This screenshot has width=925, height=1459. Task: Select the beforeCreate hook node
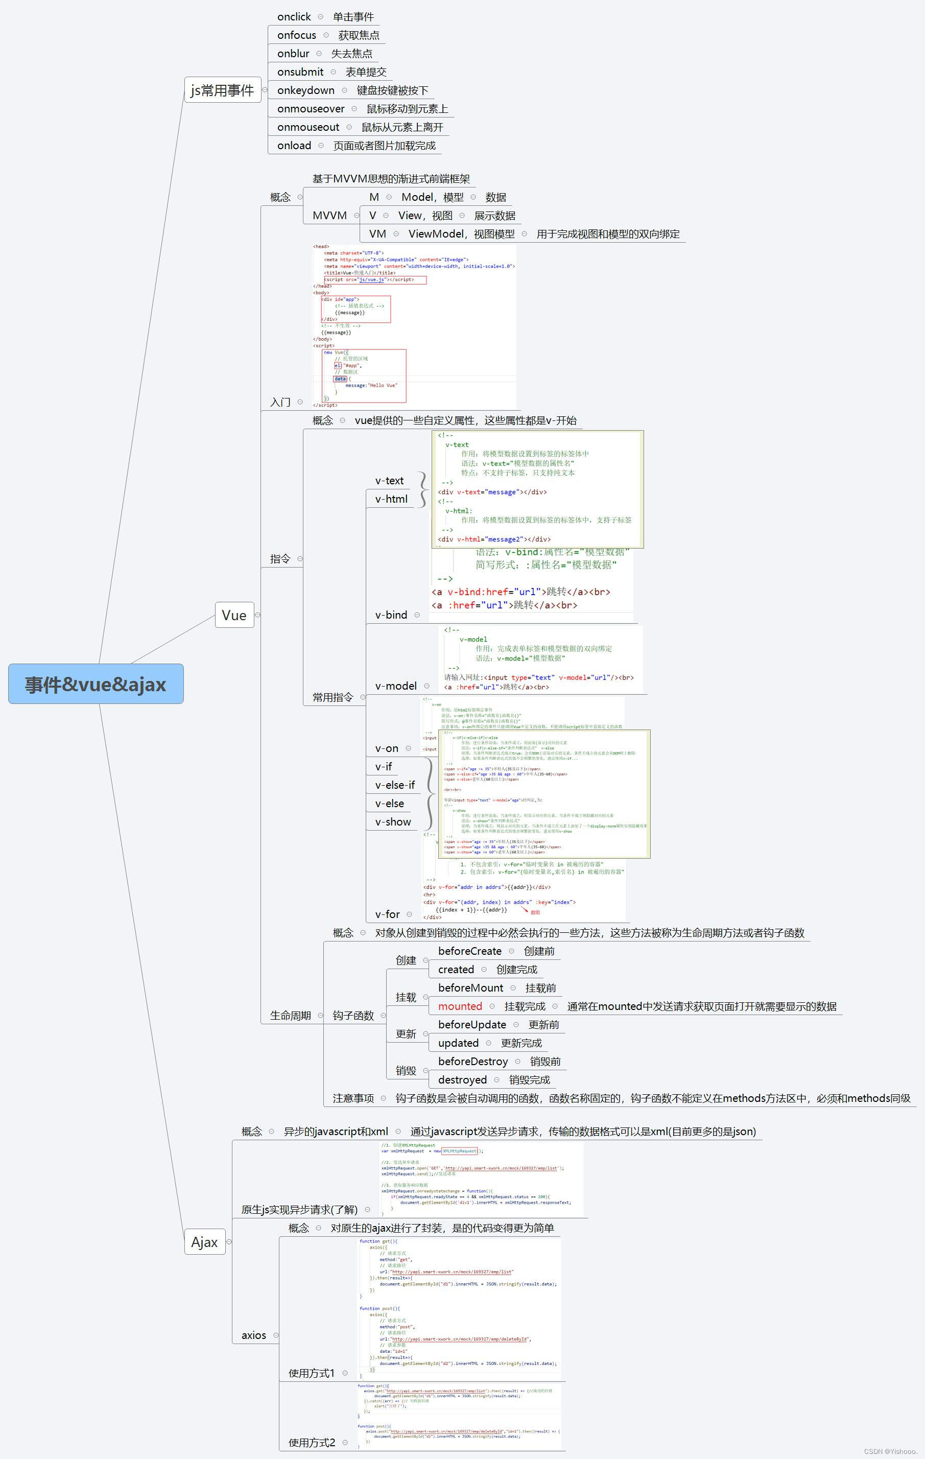click(x=469, y=951)
